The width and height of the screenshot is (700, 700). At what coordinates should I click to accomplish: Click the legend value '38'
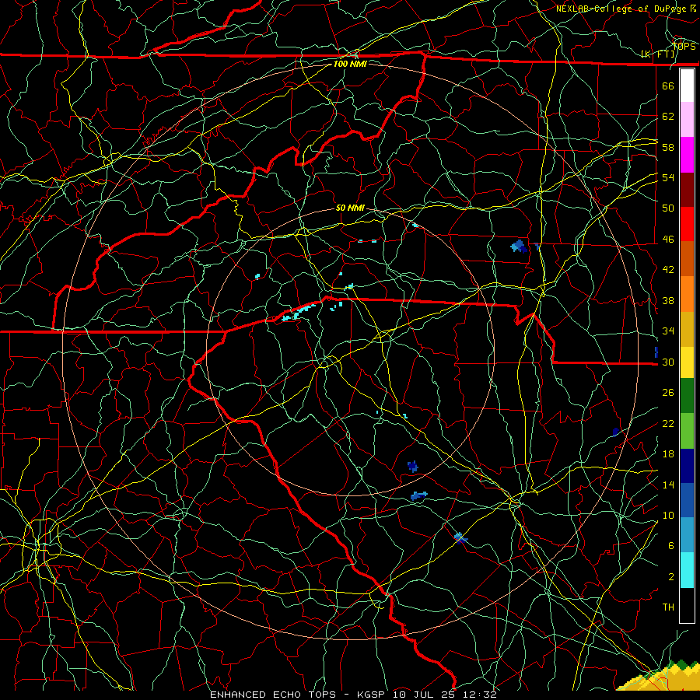tap(668, 301)
